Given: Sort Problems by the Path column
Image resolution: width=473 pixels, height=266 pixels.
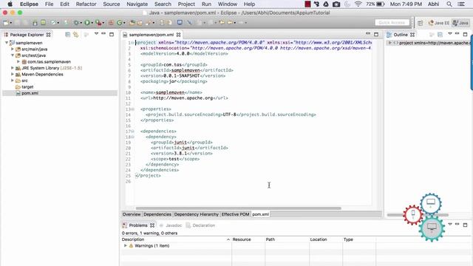Looking at the screenshot, I should [x=287, y=239].
